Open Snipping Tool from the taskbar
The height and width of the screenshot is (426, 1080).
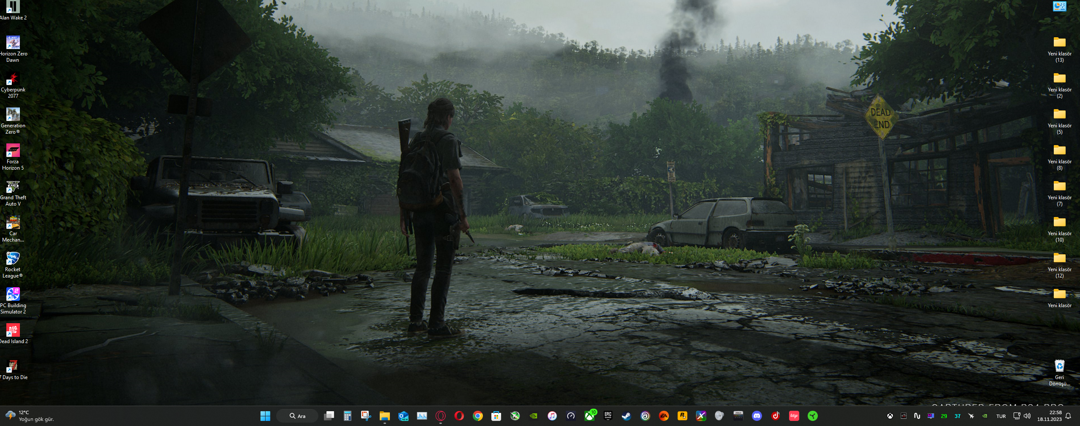(366, 416)
